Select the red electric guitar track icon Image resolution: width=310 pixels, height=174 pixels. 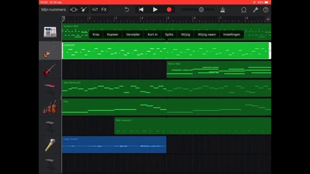click(x=50, y=70)
